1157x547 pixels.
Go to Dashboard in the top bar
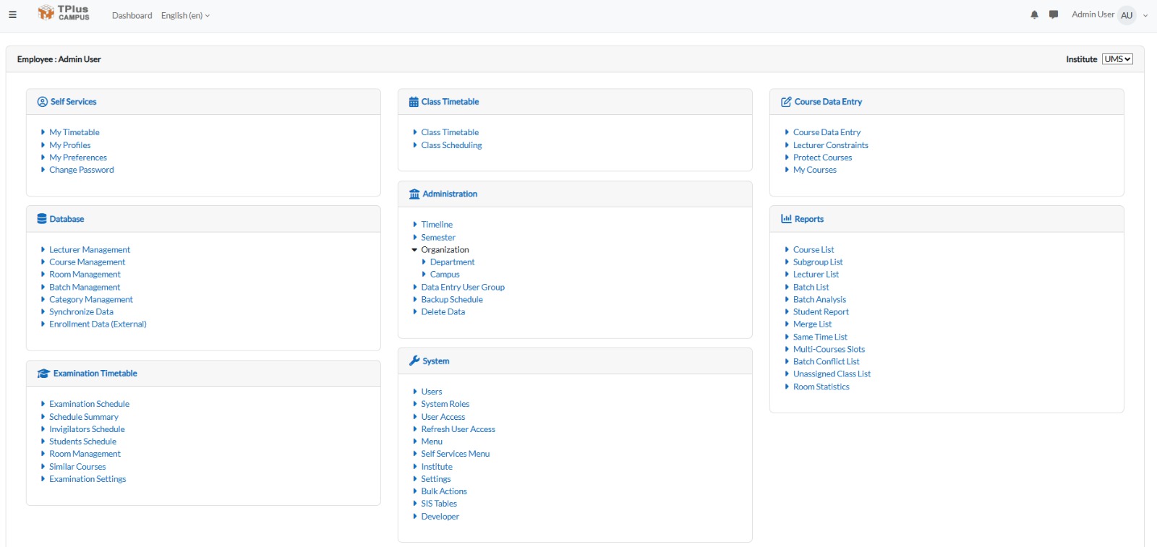click(132, 15)
